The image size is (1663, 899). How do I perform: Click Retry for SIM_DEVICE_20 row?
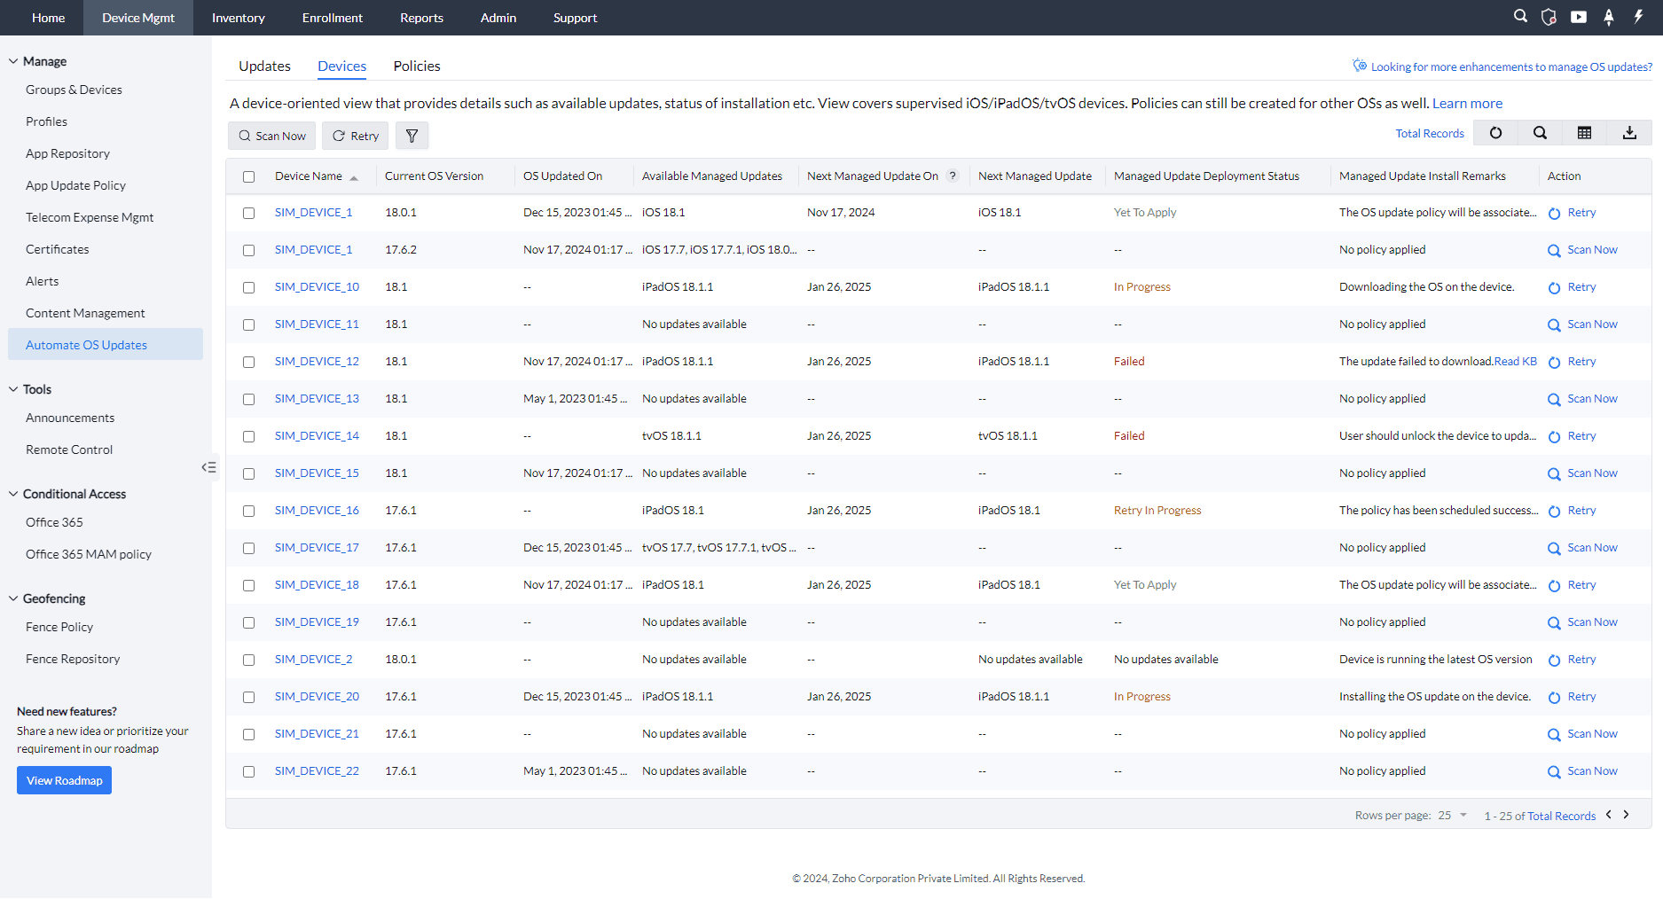(1572, 697)
